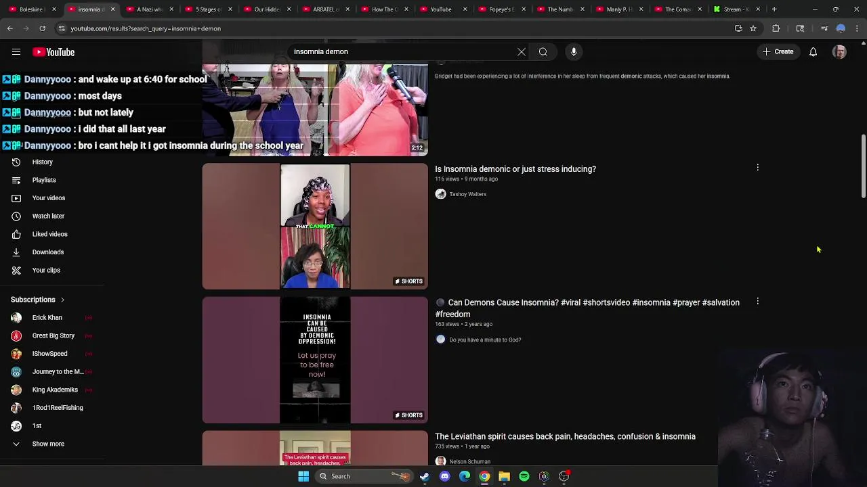Open the 2:12 video thumbnail
Screen dimensions: 867x487
315,110
